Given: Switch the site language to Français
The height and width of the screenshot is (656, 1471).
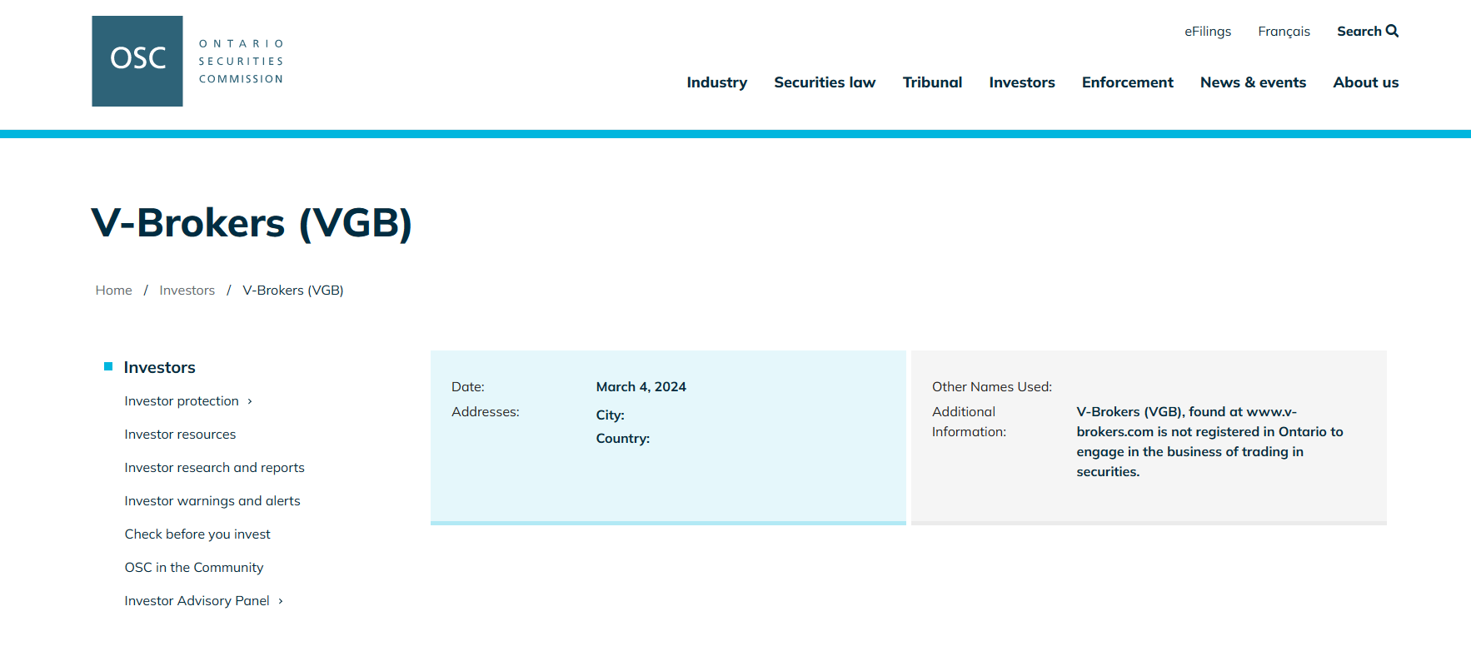Looking at the screenshot, I should point(1284,31).
